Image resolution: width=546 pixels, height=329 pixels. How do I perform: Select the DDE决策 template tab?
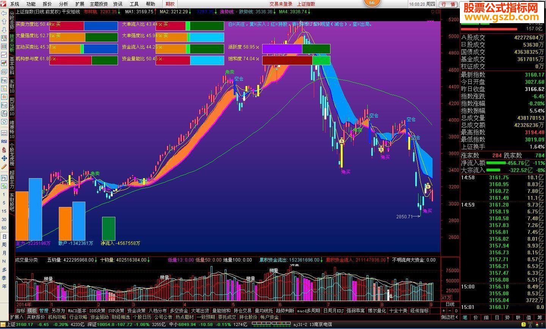pyautogui.click(x=97, y=311)
